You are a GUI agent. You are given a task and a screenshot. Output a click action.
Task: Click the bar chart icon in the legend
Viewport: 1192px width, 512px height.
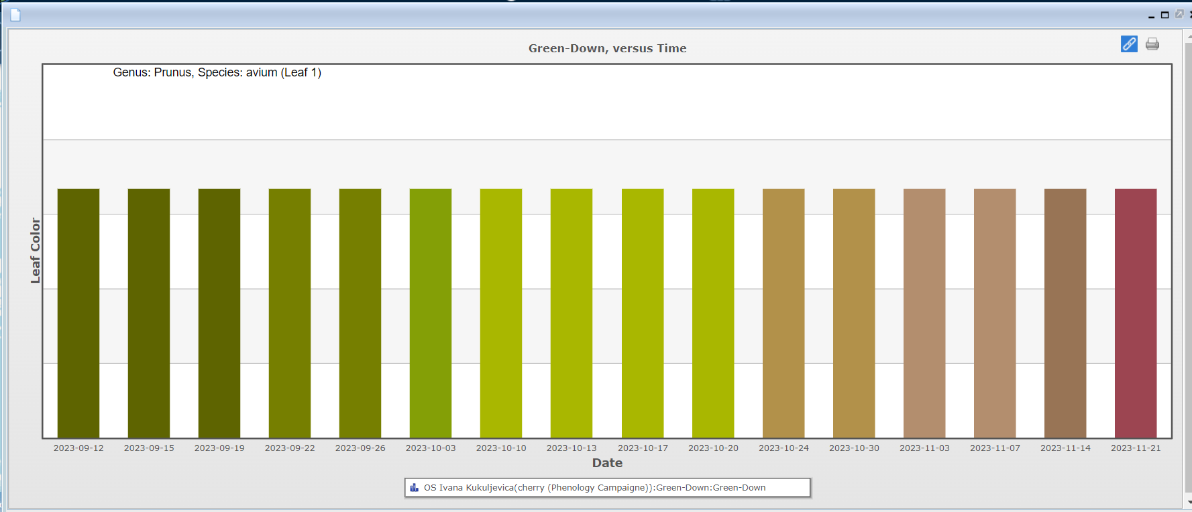point(414,488)
